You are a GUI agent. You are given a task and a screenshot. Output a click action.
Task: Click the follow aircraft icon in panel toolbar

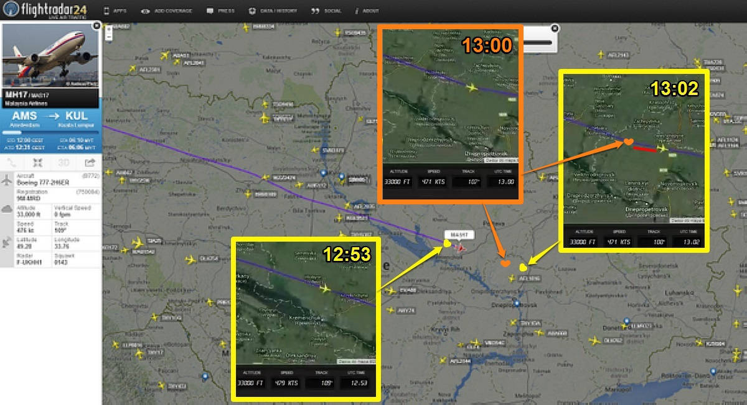(38, 163)
